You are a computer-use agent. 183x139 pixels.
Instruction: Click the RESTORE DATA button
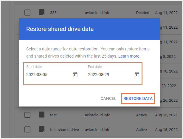point(138,98)
